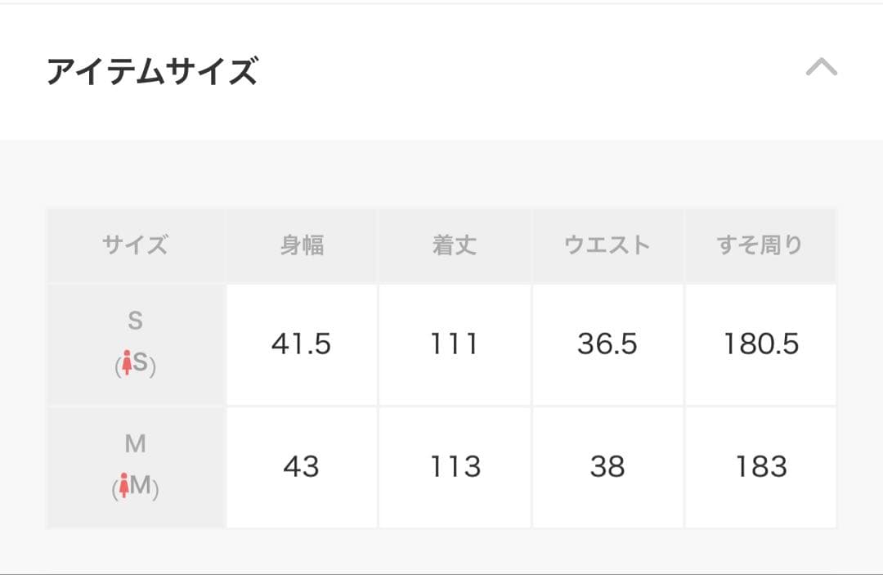
Task: Click the 36.5 waist value
Action: pyautogui.click(x=607, y=344)
